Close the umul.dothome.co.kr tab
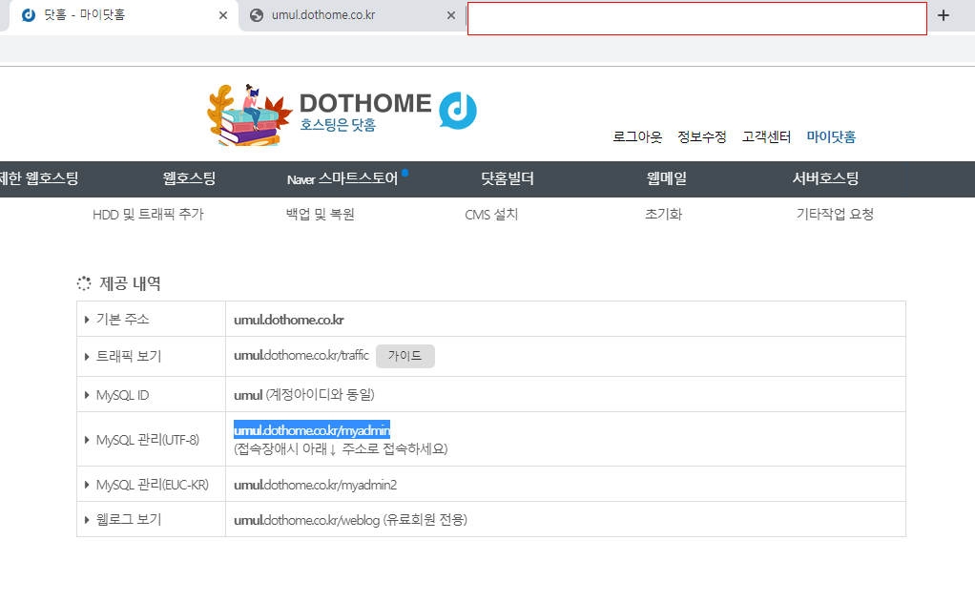 (451, 15)
